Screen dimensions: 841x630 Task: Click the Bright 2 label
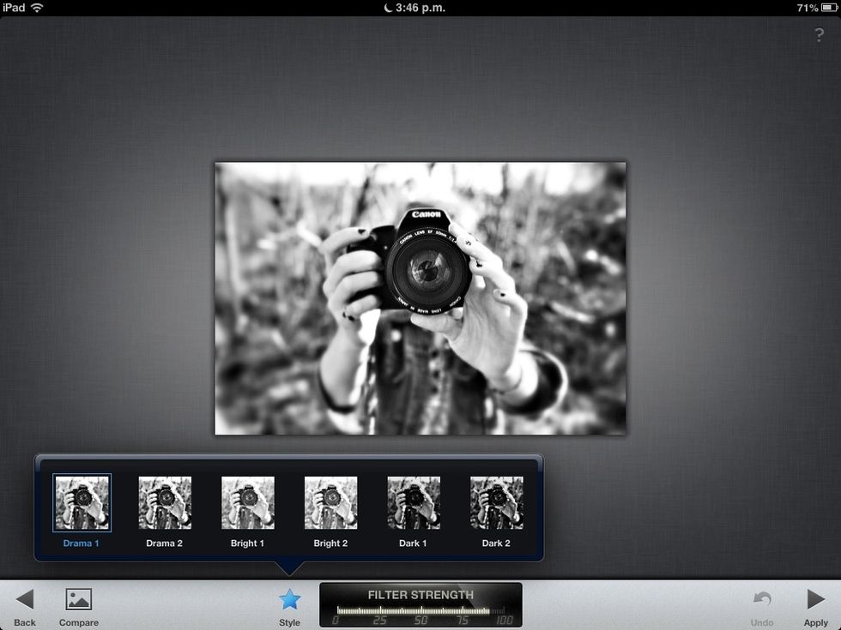330,543
